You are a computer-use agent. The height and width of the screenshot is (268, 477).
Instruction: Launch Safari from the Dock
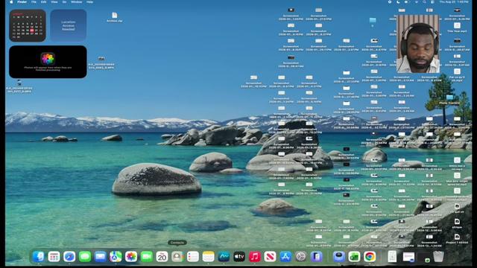point(69,257)
